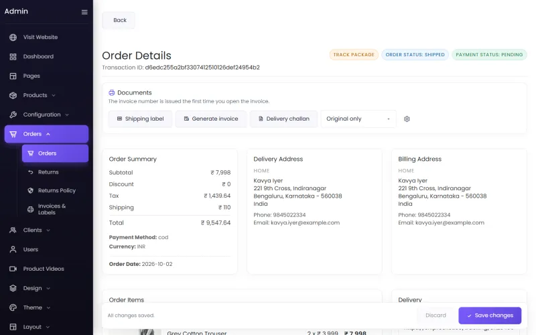Select the Orders submenu item
The width and height of the screenshot is (536, 335).
click(55, 153)
